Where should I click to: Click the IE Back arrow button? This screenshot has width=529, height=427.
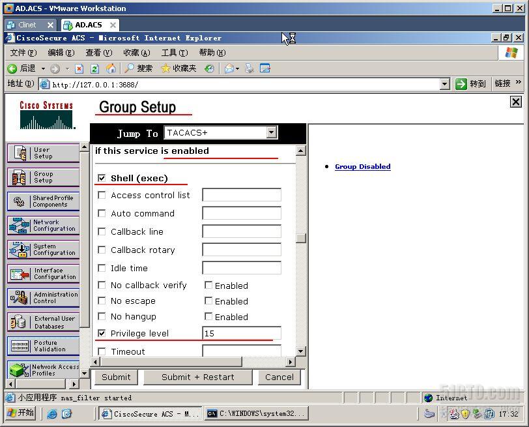[x=12, y=68]
